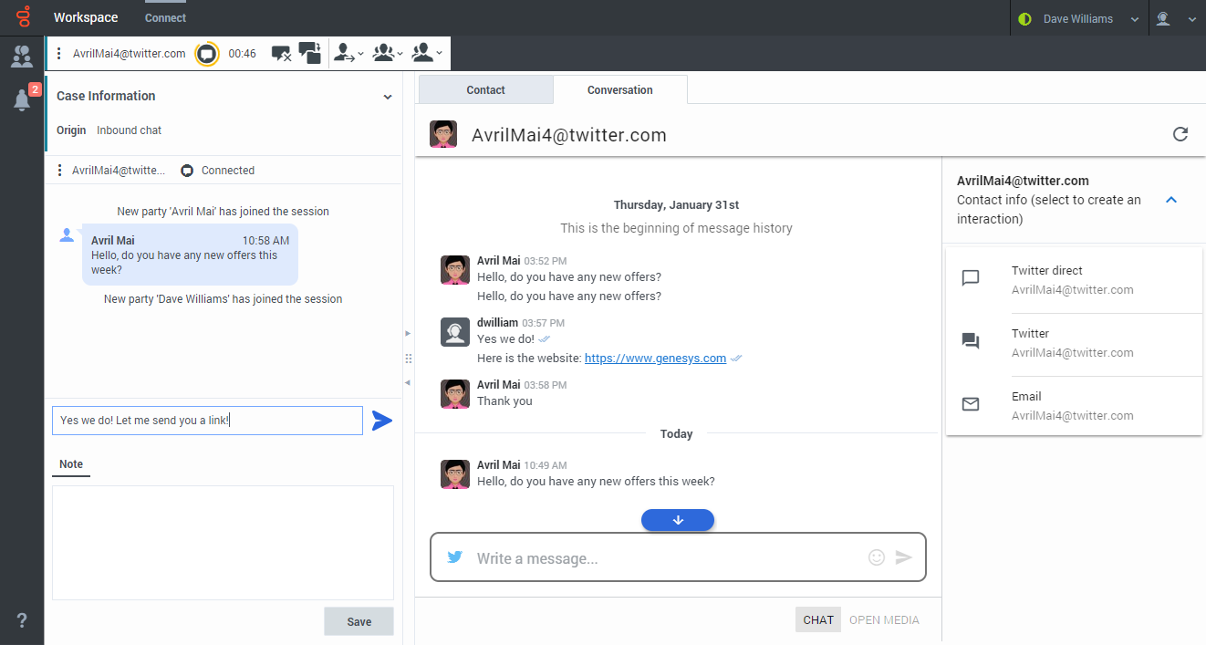Click the CHAT media button

818,619
